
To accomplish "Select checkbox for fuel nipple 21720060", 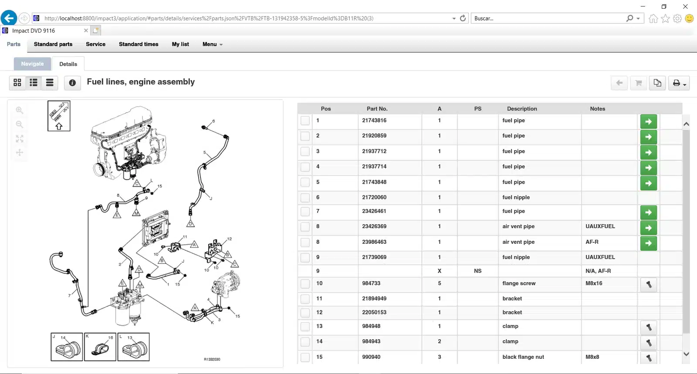I will coord(305,198).
